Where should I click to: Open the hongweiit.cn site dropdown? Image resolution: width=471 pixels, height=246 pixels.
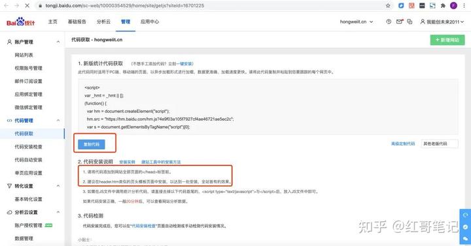point(357,22)
